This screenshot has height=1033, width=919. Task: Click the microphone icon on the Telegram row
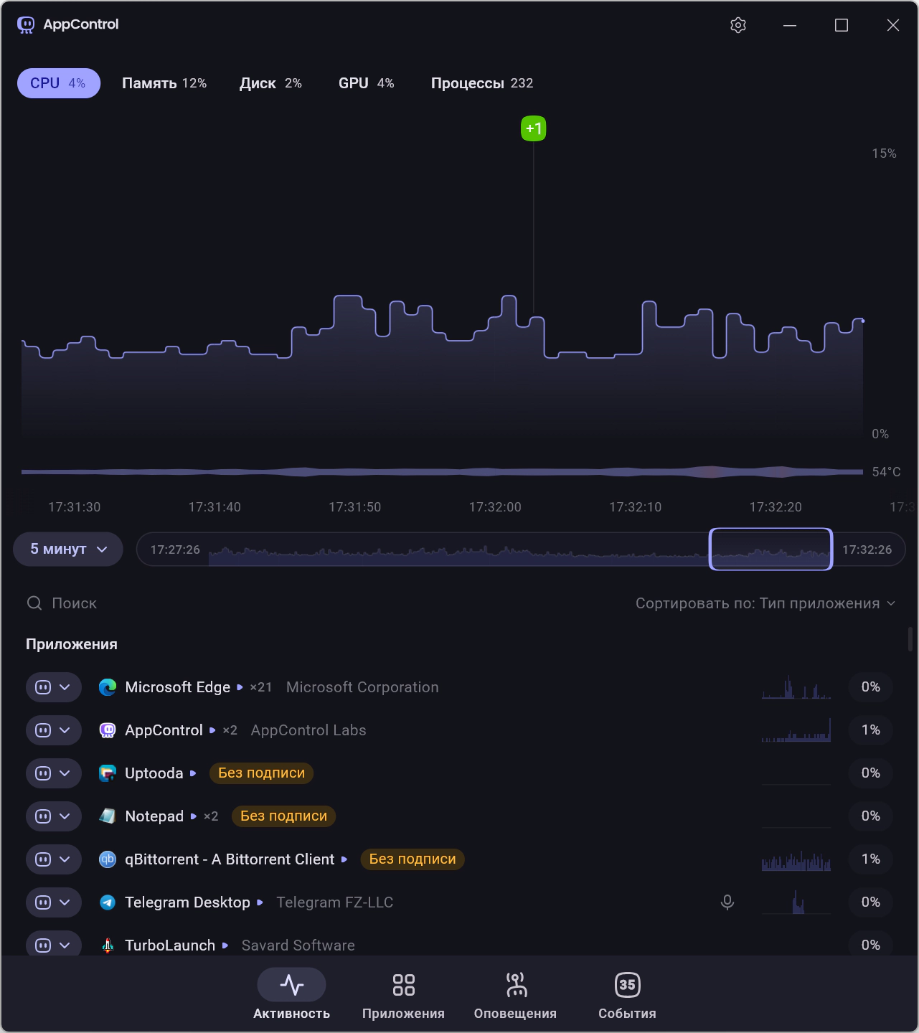pos(727,902)
